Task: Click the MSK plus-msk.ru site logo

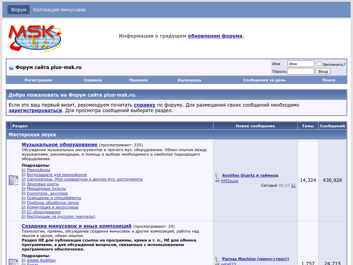Action: tap(35, 38)
